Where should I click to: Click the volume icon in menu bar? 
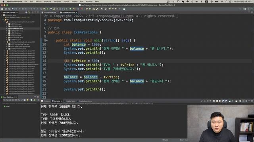coord(197,2)
